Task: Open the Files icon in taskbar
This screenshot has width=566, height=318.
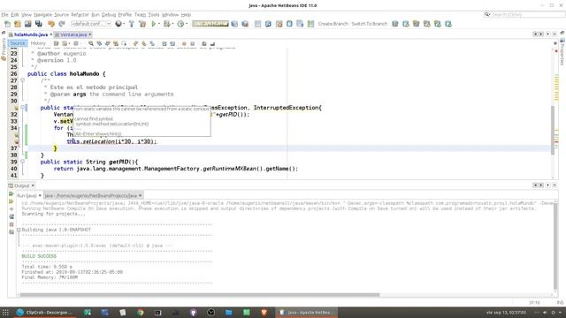Action: tap(228, 313)
